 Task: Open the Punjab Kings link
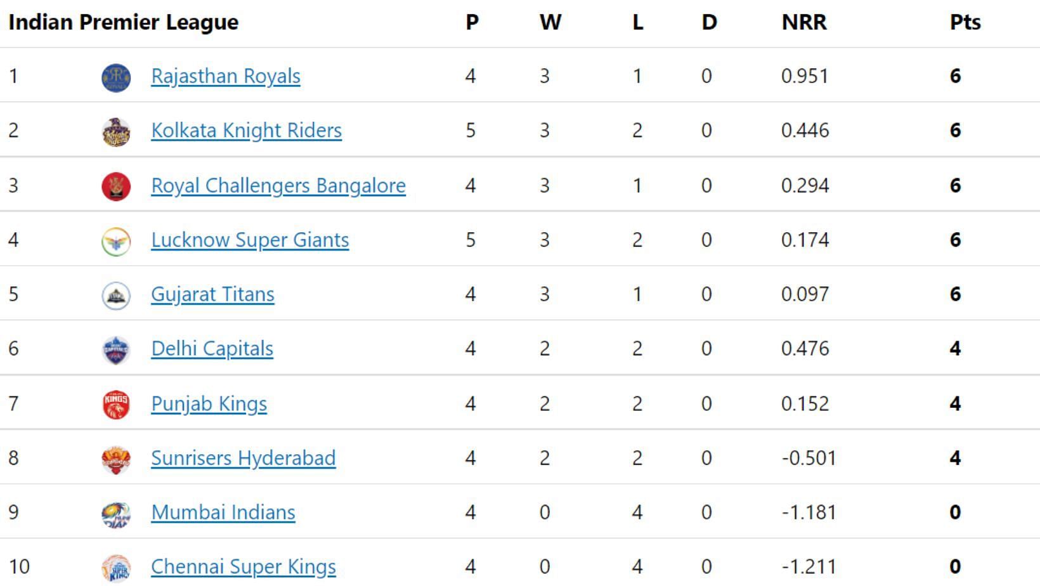pyautogui.click(x=209, y=403)
